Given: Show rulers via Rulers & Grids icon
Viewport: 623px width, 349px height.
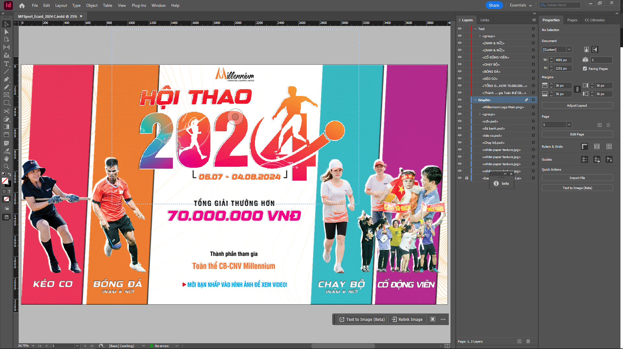Looking at the screenshot, I should [584, 147].
